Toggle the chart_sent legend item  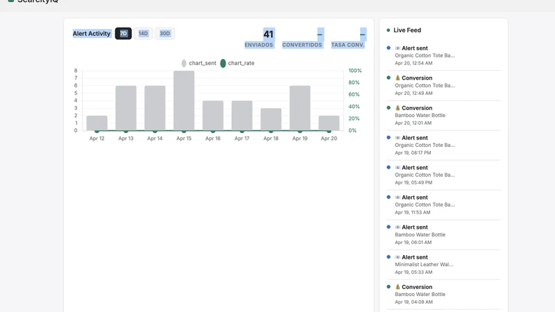[x=198, y=63]
